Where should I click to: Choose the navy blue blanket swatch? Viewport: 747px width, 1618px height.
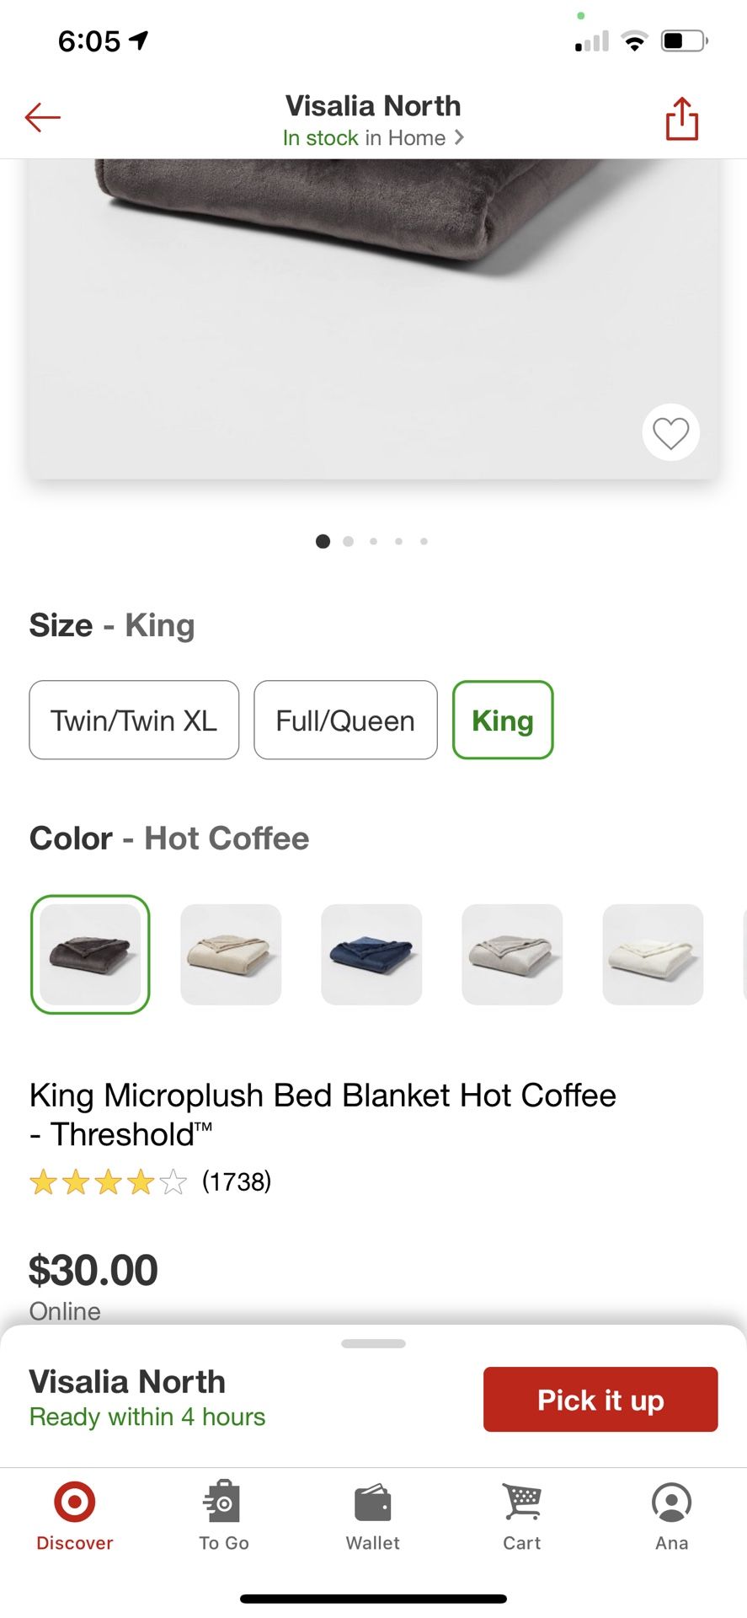click(x=371, y=954)
